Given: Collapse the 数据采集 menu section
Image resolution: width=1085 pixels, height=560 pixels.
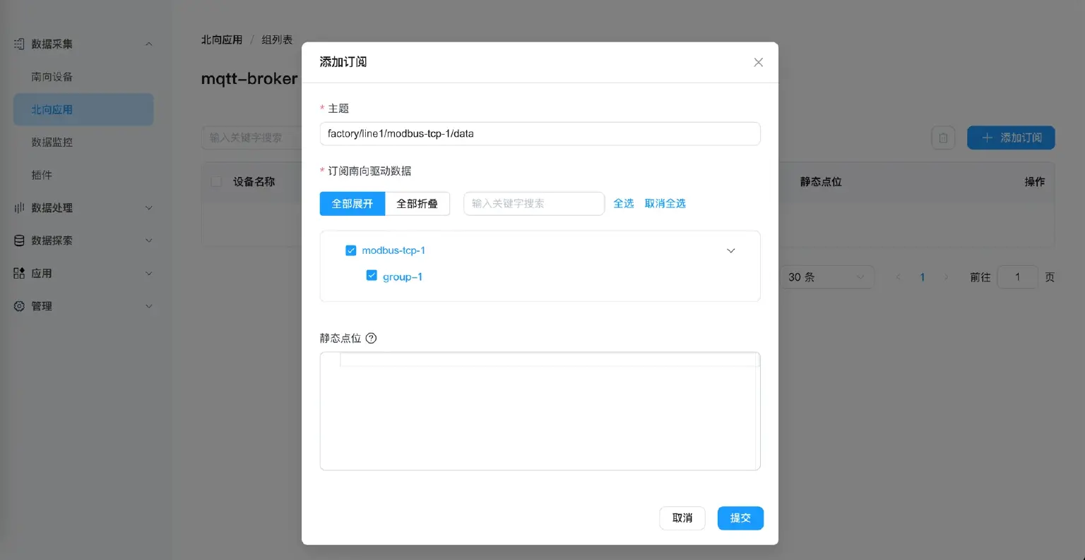Looking at the screenshot, I should coord(148,44).
